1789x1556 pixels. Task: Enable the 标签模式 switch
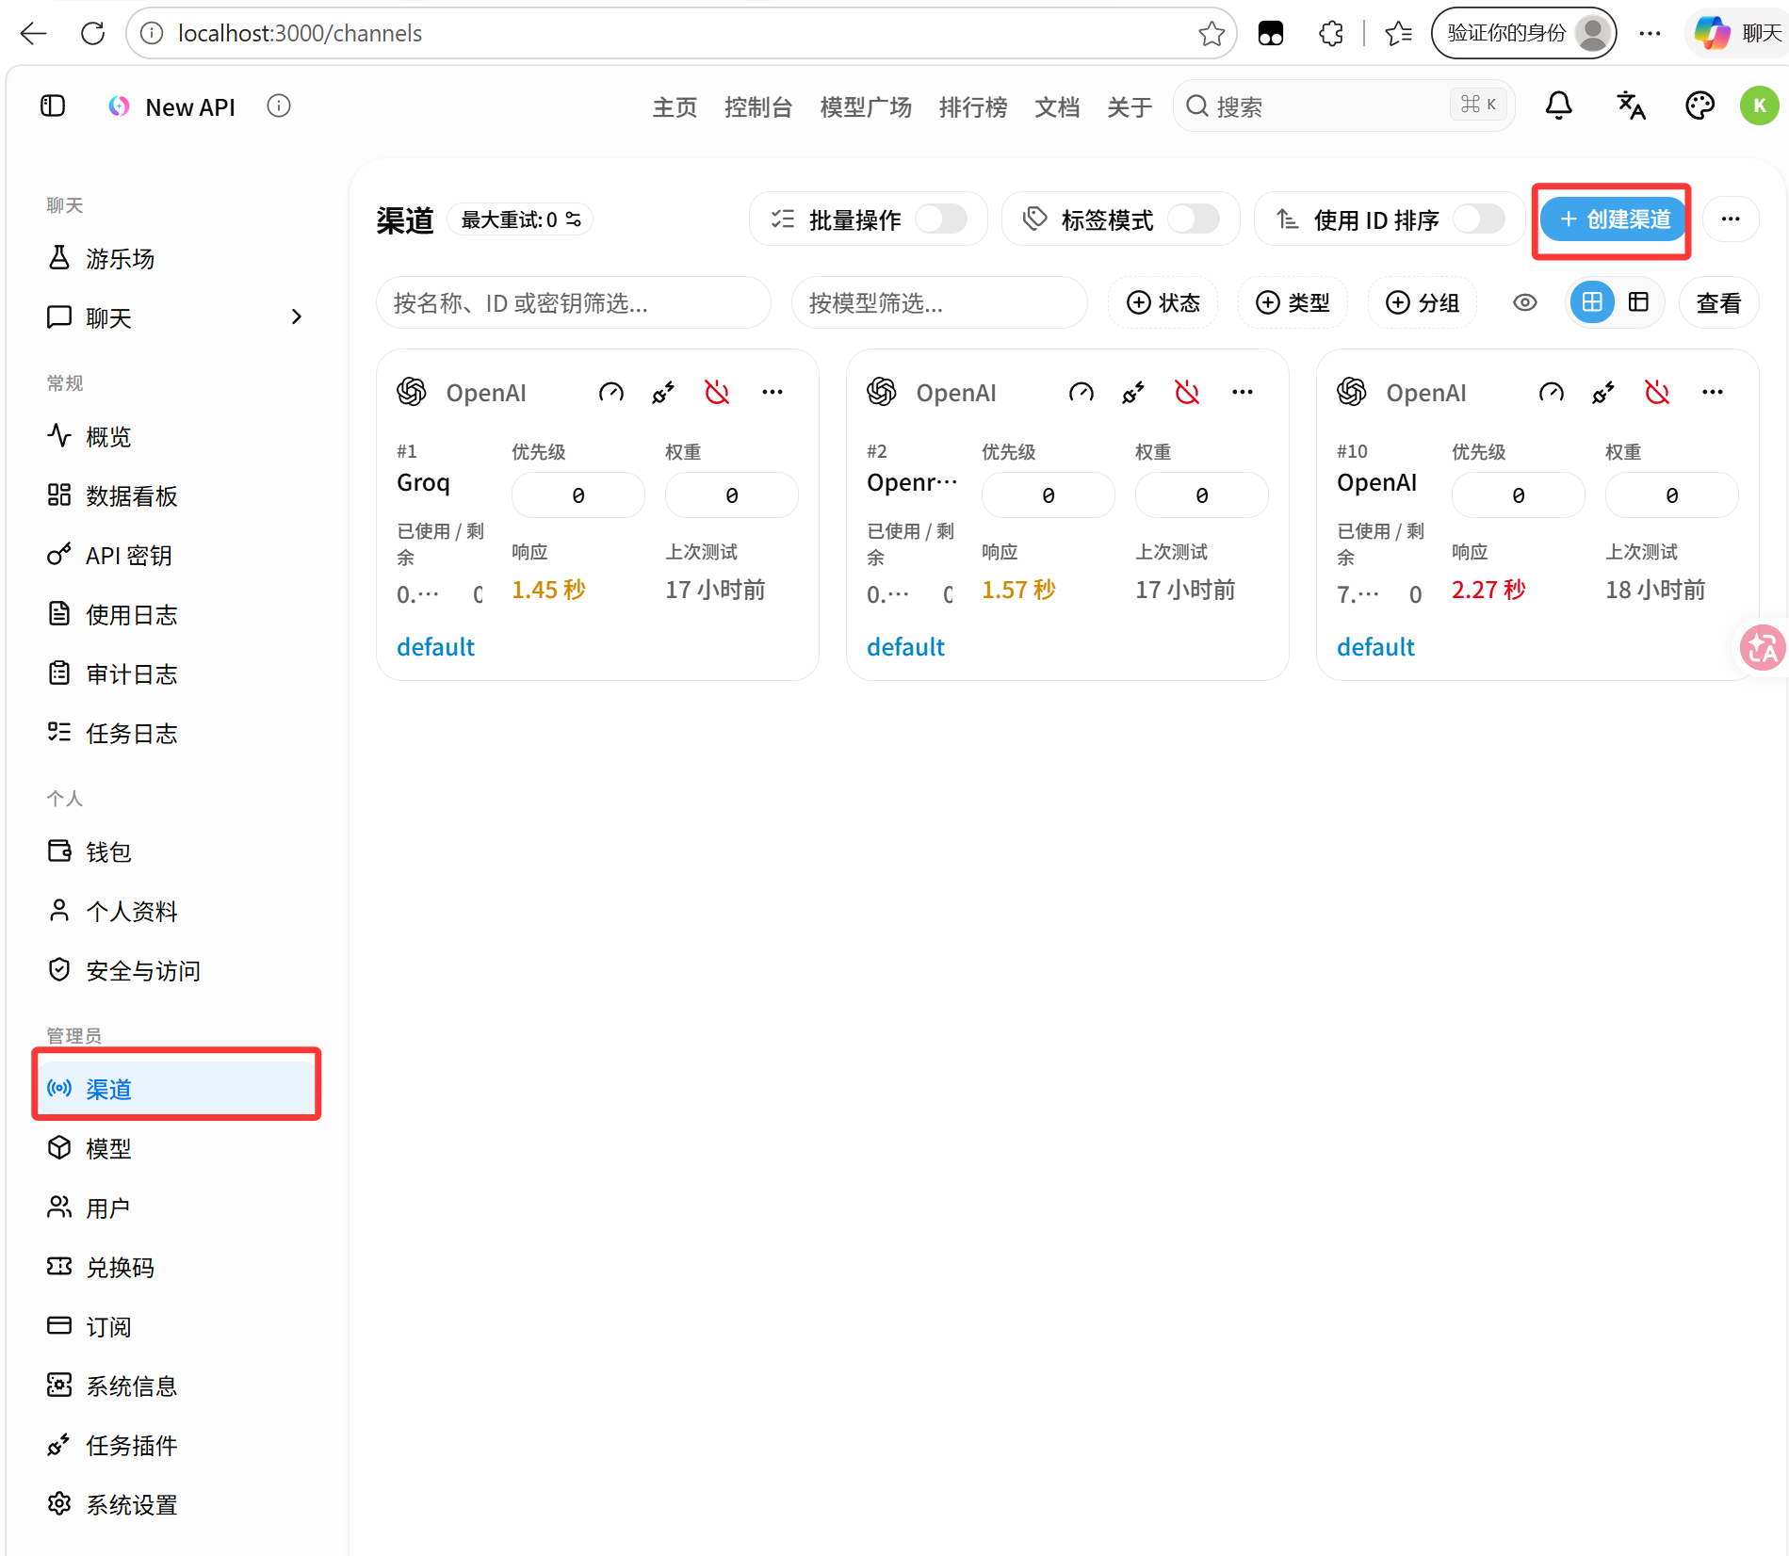tap(1194, 219)
